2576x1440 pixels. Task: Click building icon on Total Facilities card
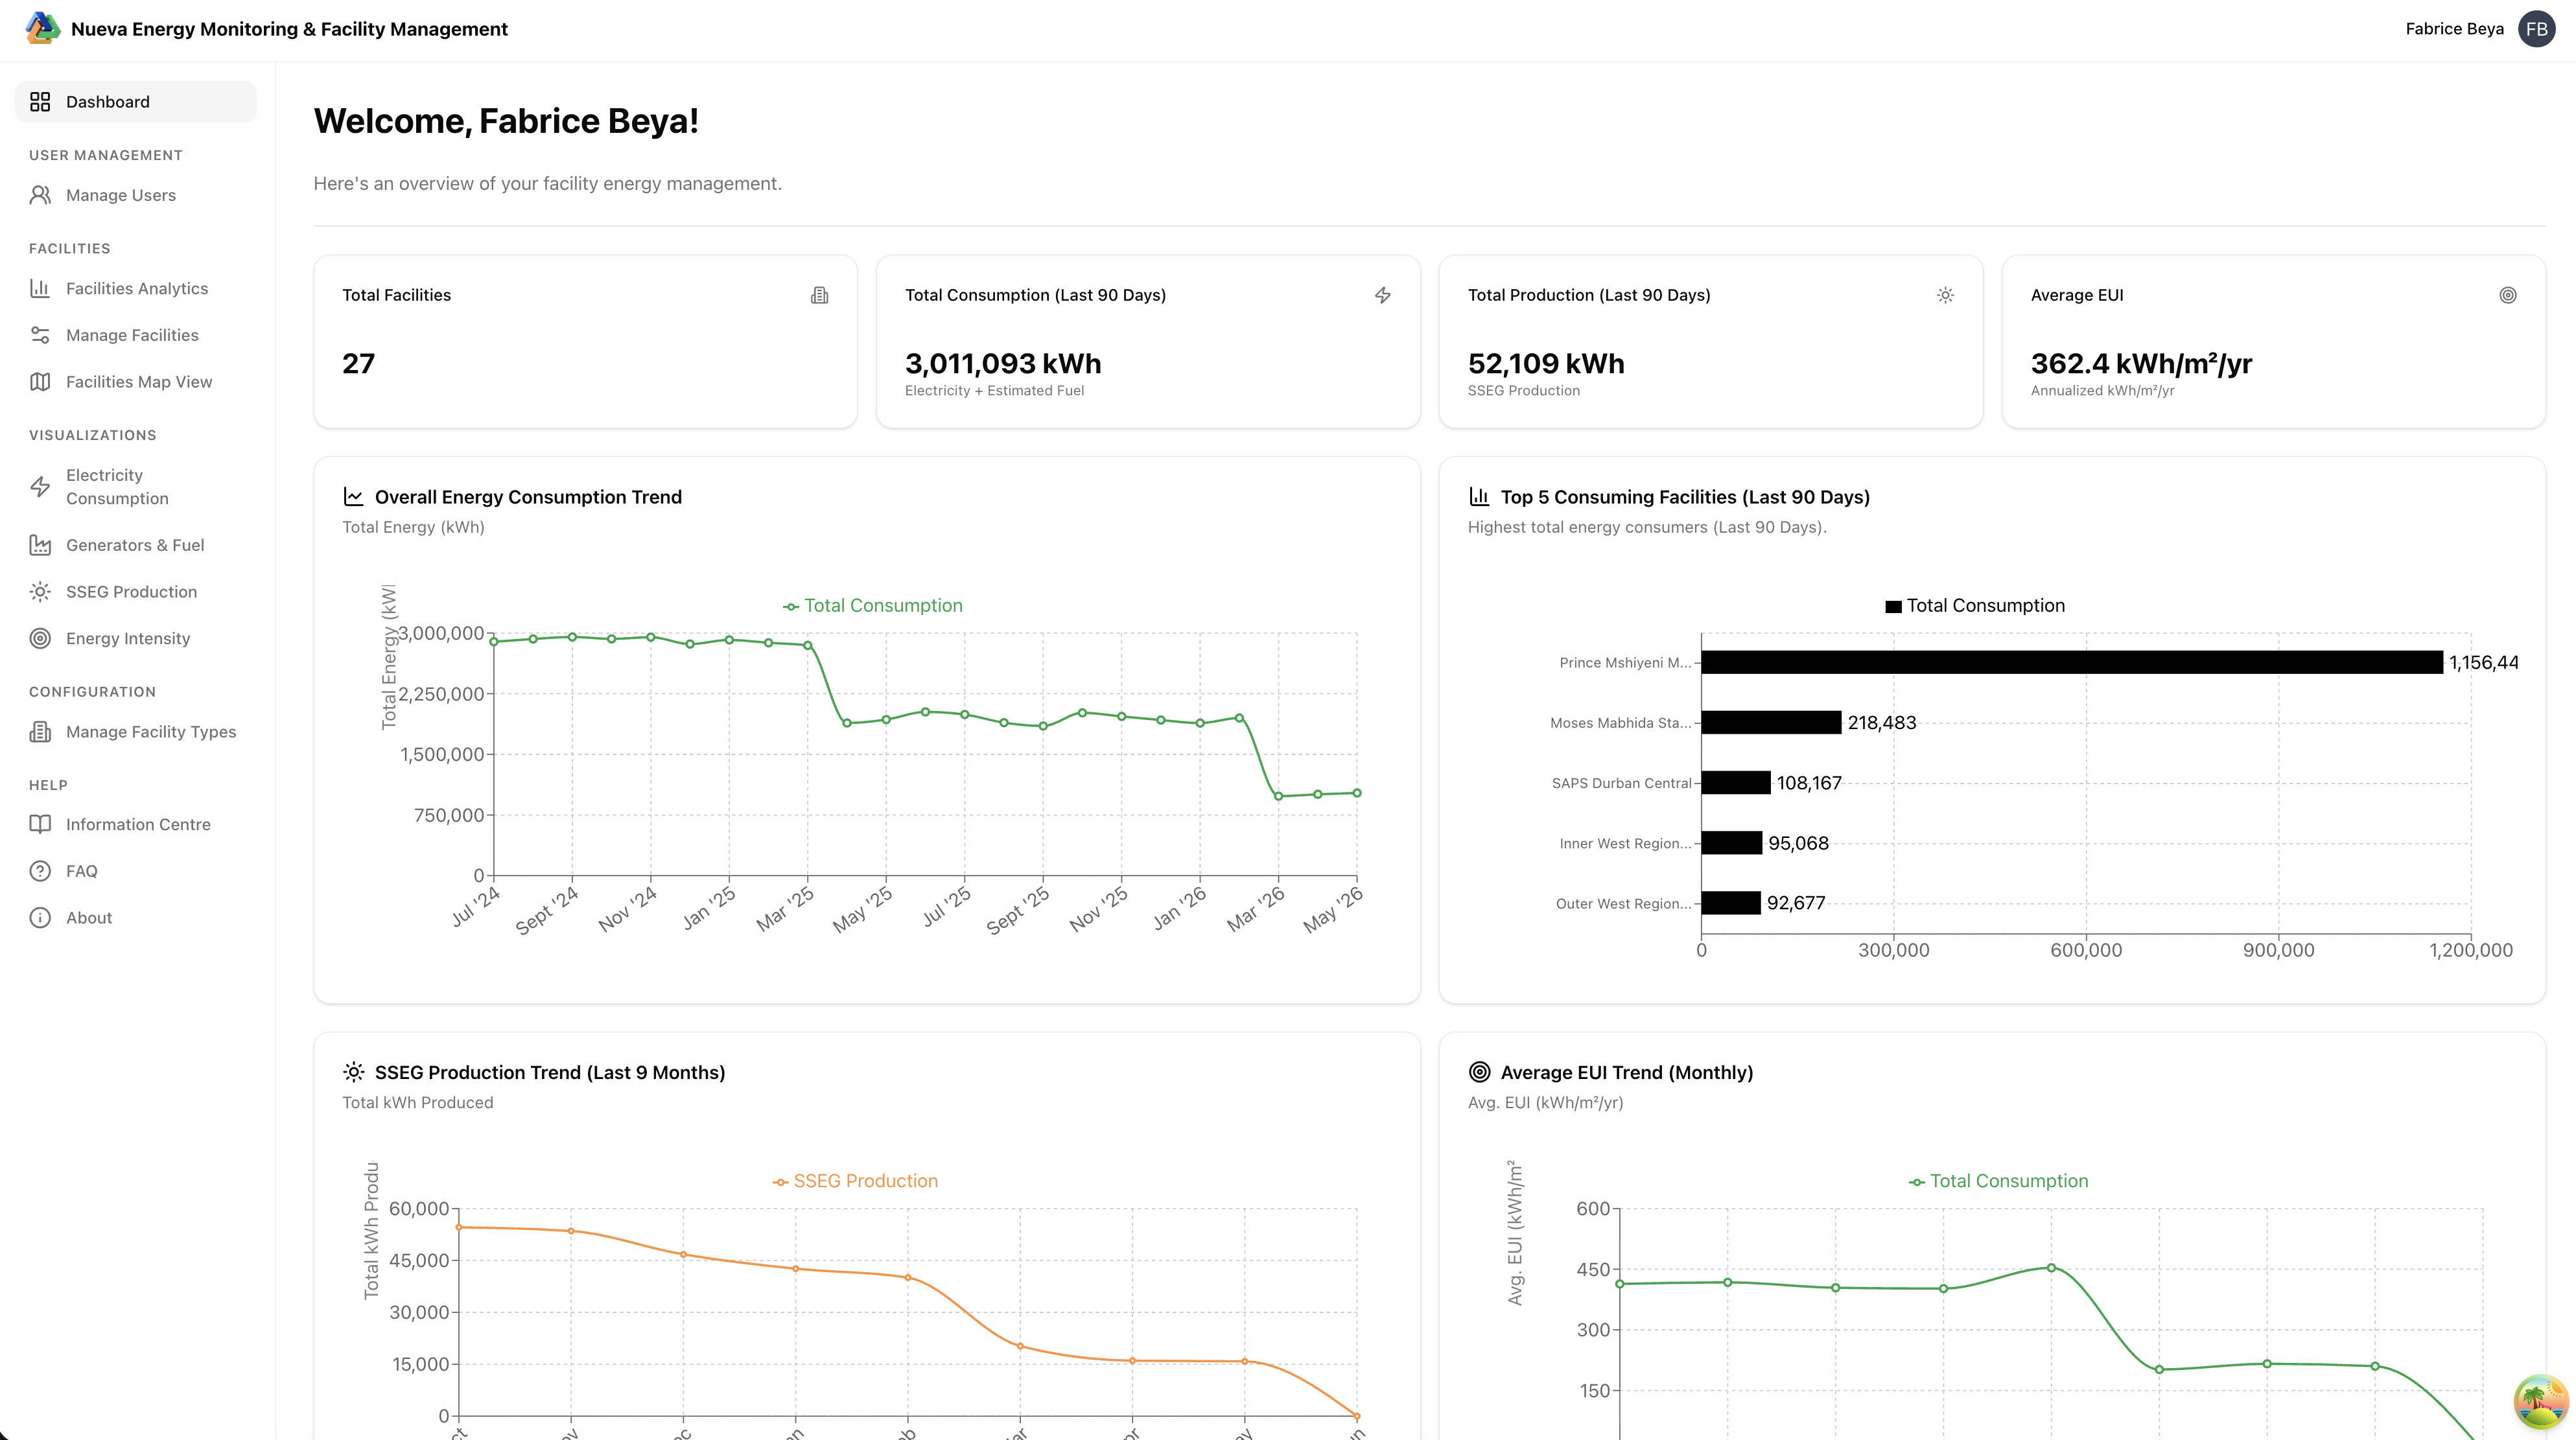point(820,295)
